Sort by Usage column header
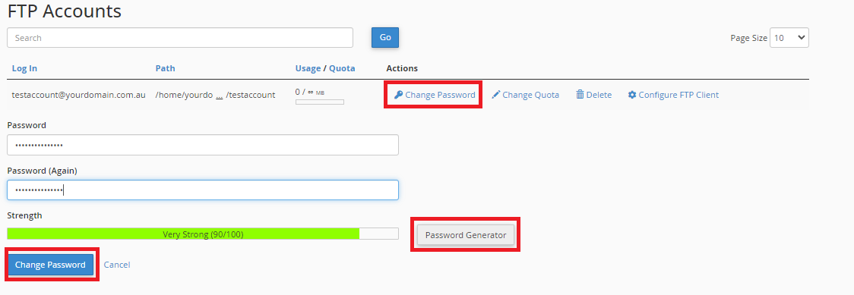 pyautogui.click(x=308, y=68)
